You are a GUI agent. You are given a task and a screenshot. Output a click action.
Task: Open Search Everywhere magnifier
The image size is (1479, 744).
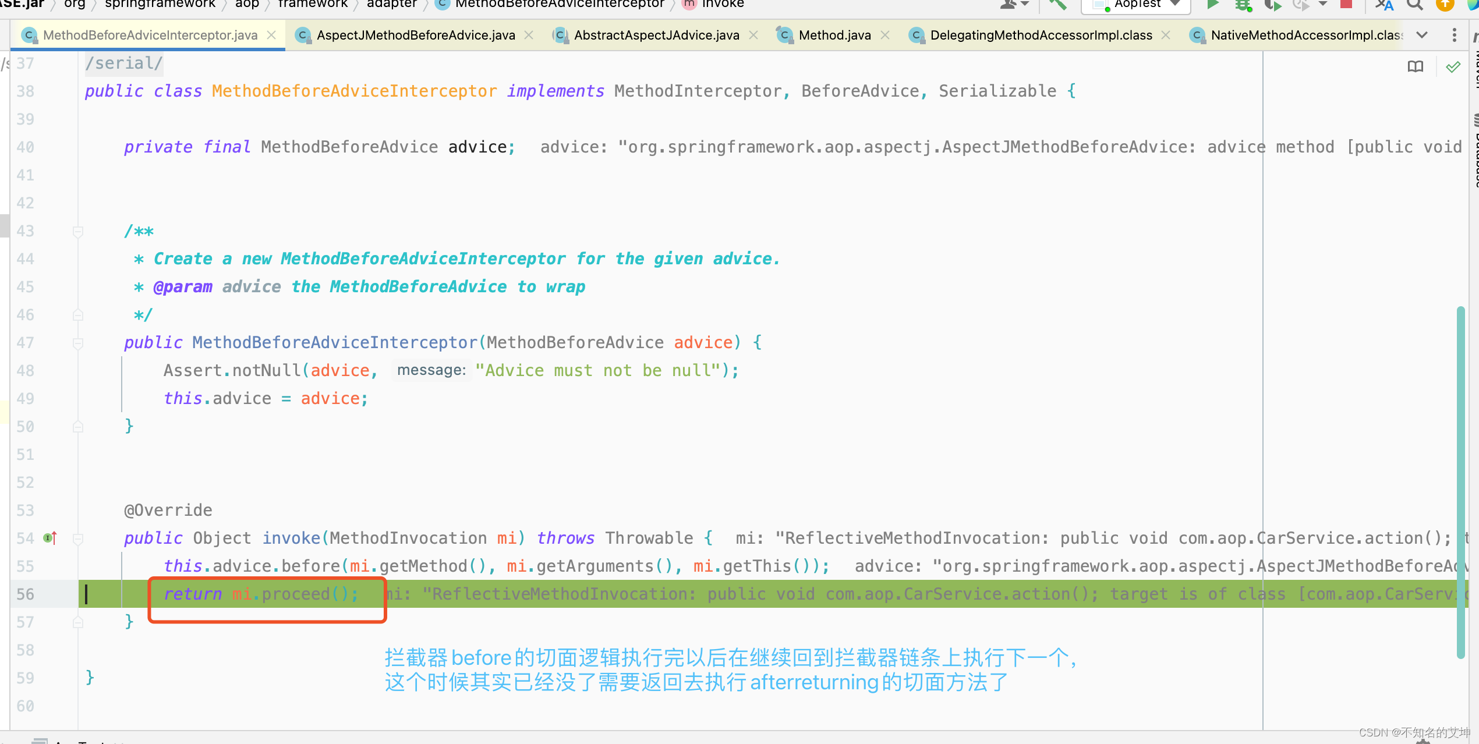coord(1415,5)
